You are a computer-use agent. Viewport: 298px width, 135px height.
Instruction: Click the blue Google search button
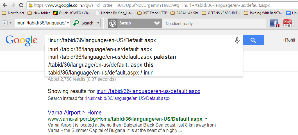(x=253, y=40)
